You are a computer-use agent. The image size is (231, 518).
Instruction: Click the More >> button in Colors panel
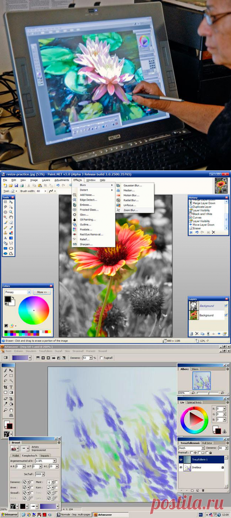42,292
